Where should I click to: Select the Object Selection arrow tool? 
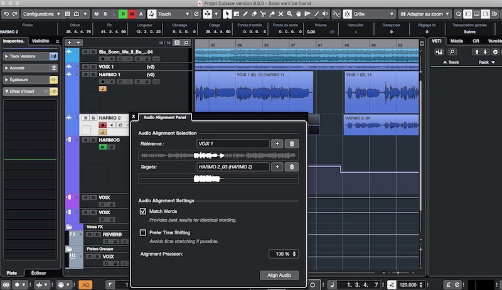(227, 14)
